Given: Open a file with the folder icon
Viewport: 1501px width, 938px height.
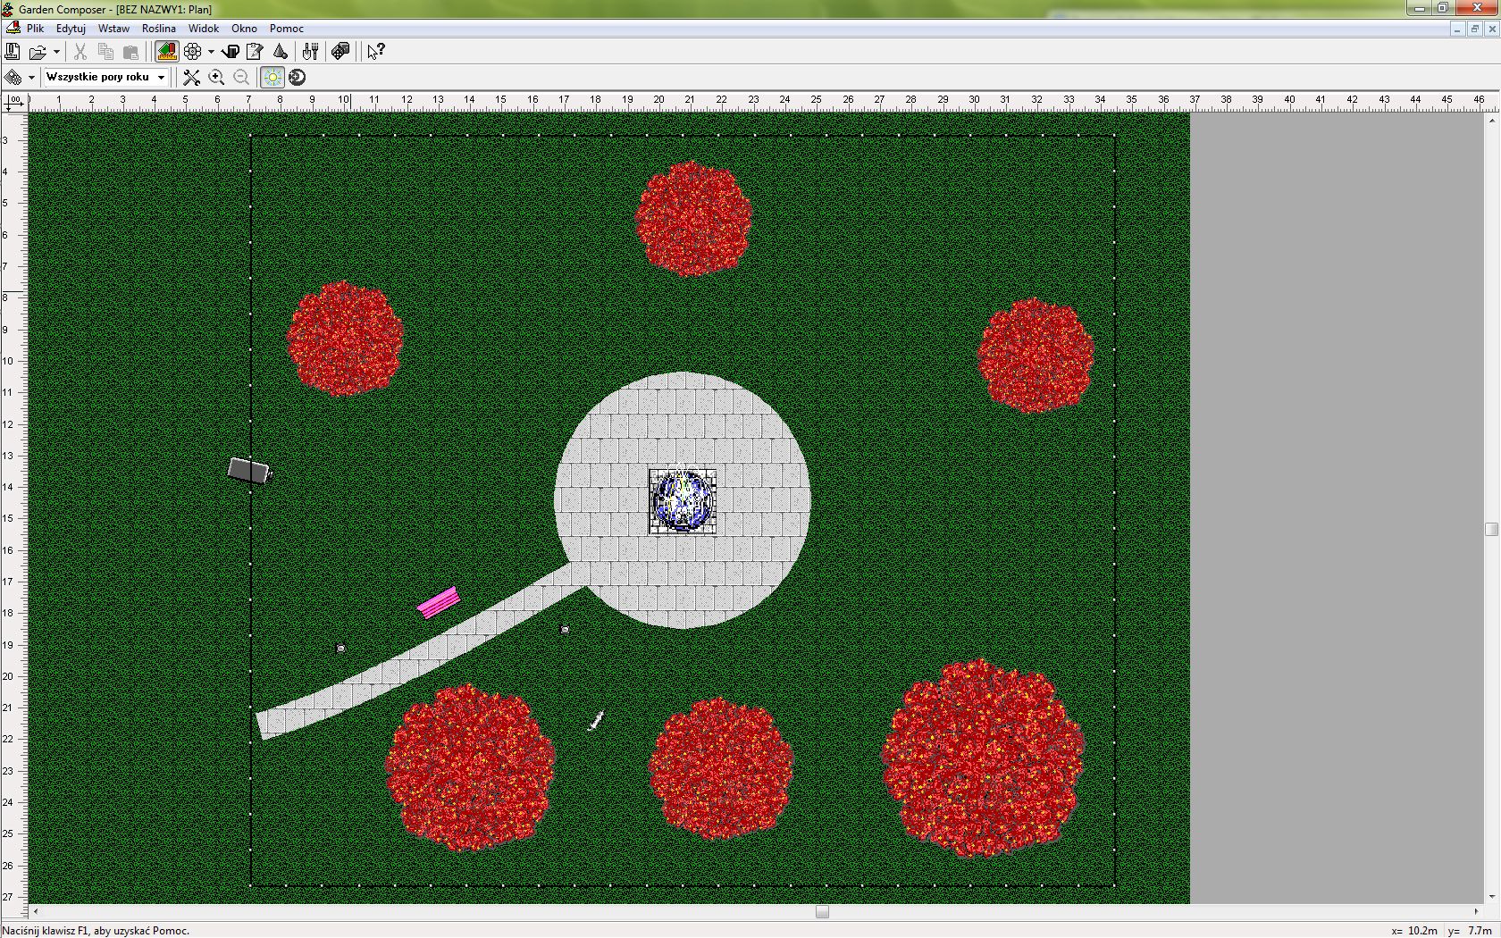Looking at the screenshot, I should click(37, 52).
